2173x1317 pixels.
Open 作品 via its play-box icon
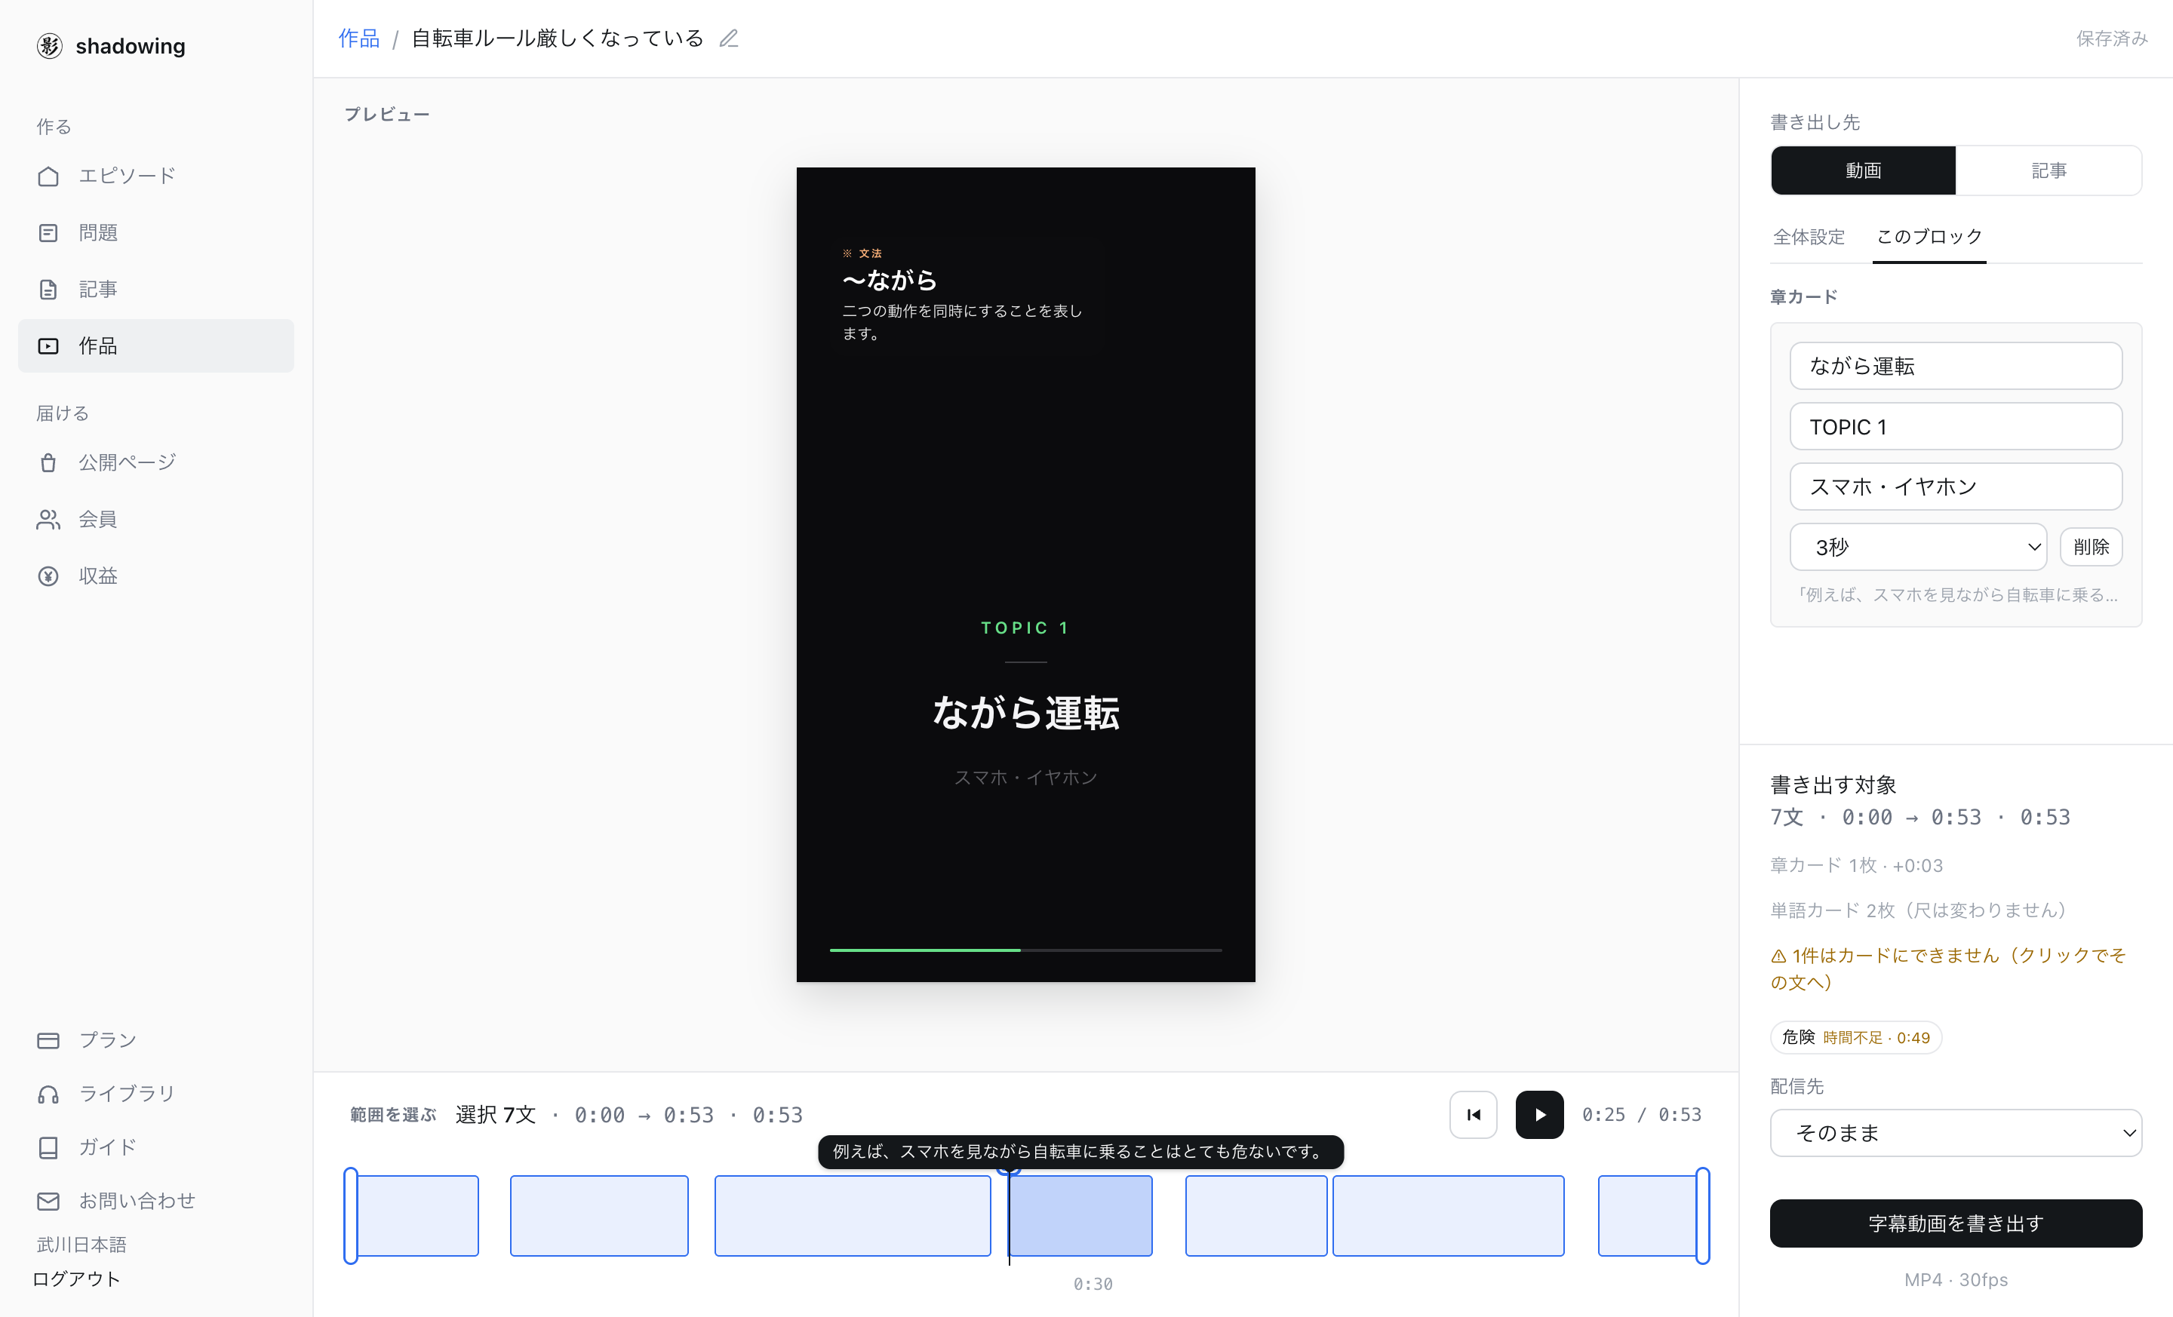48,345
